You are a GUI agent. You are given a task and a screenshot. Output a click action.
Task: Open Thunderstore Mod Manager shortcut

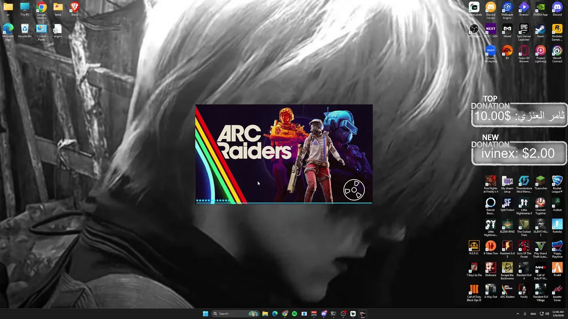pyautogui.click(x=524, y=184)
